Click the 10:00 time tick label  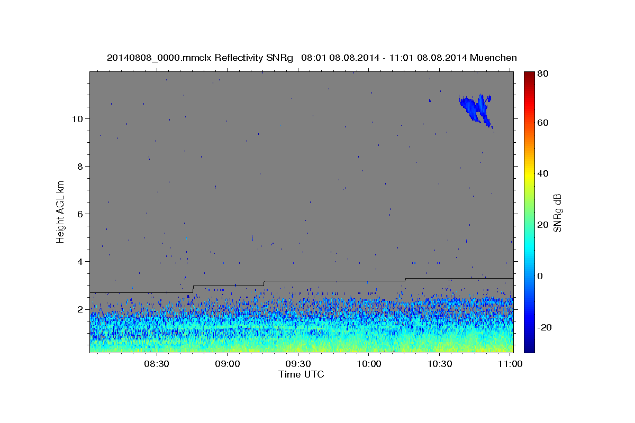[x=369, y=364]
